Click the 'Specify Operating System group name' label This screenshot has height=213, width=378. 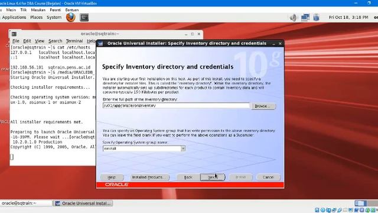(135, 143)
